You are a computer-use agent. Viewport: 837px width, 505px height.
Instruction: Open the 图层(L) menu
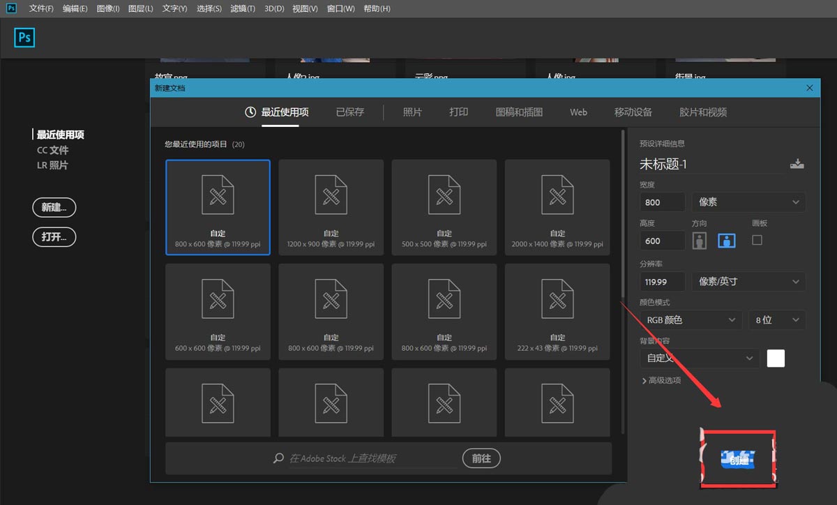coord(140,9)
